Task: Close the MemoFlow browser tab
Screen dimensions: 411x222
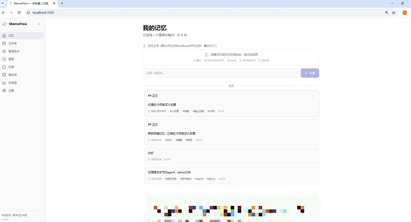Action: tap(54, 4)
